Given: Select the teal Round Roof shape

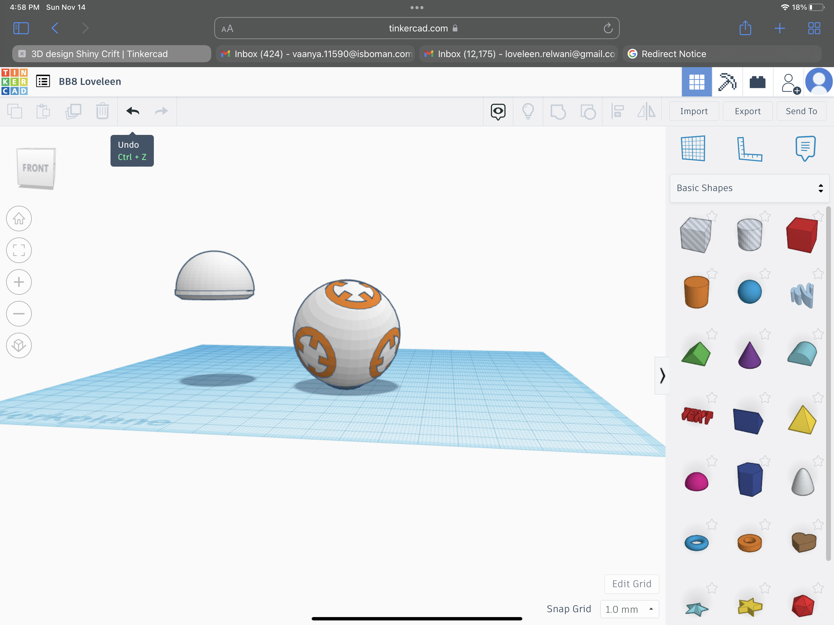Looking at the screenshot, I should 802,354.
